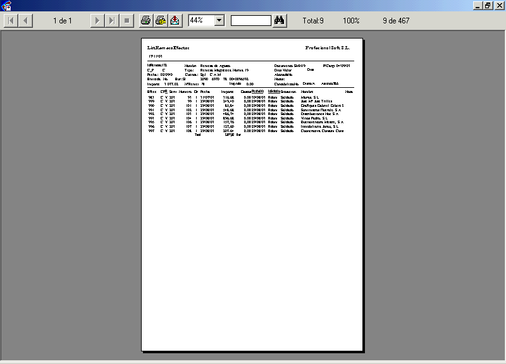
Task: Search text with the binoculars icon
Action: pyautogui.click(x=280, y=21)
